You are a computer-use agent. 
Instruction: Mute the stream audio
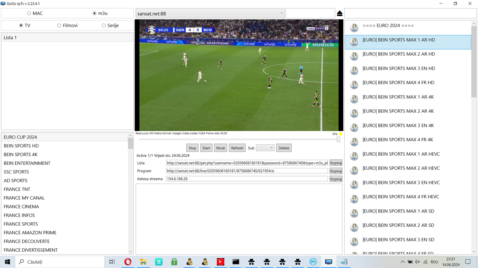coord(221,148)
